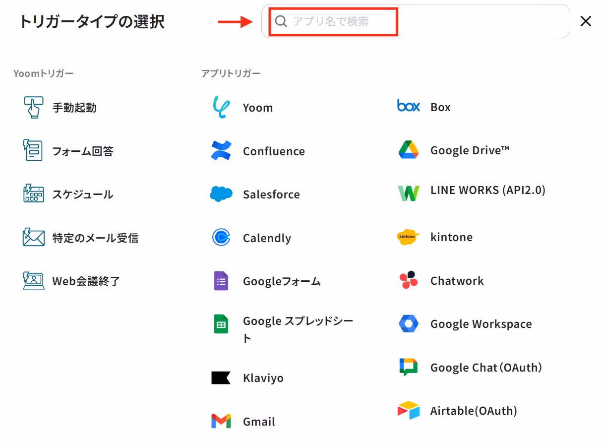Screen dimensions: 601x442
Task: Select the green Google Sheets icon
Action: coord(221,324)
